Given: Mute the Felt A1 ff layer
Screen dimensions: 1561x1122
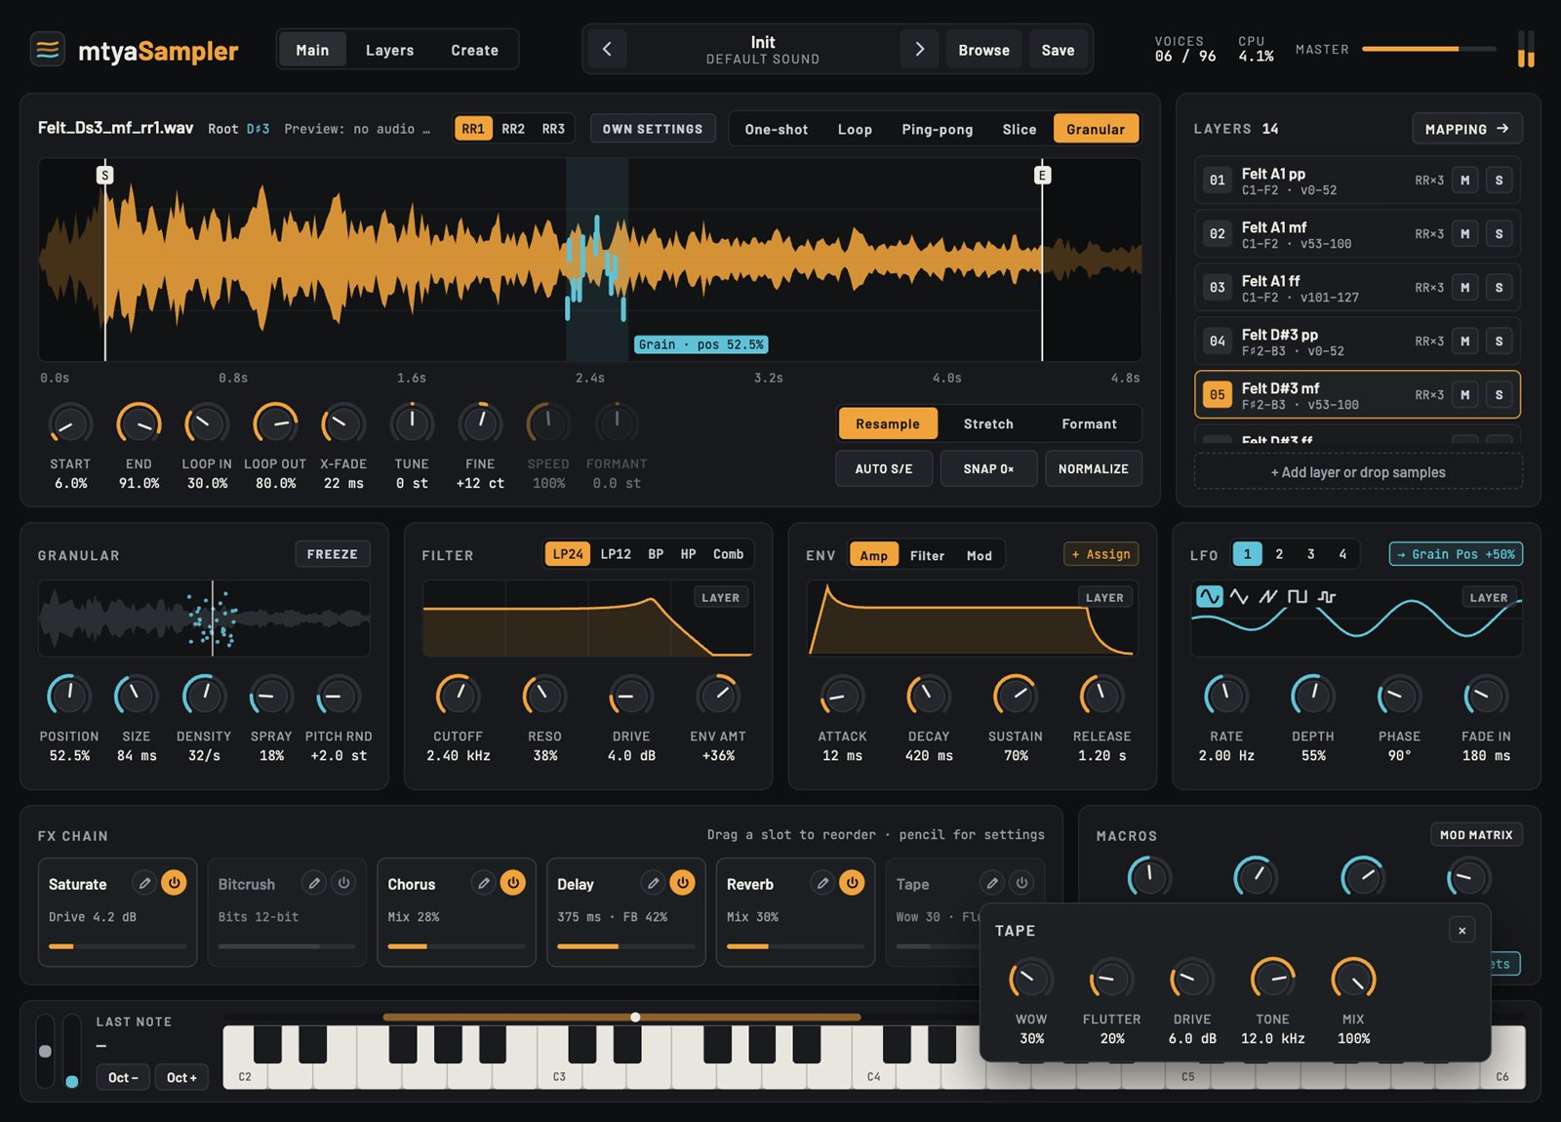Looking at the screenshot, I should point(1464,287).
